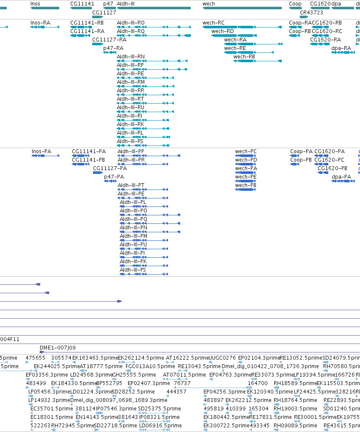The width and height of the screenshot is (360, 432).
Task: Select the wech-PC protein label
Action: click(246, 151)
